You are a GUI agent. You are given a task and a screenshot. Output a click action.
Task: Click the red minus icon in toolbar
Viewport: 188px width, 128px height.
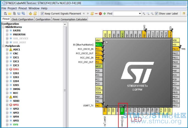tap(96, 14)
